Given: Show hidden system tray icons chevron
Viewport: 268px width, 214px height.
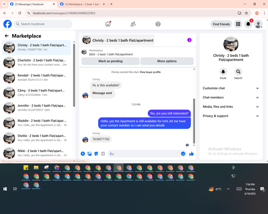Looking at the screenshot, I should click(228, 189).
